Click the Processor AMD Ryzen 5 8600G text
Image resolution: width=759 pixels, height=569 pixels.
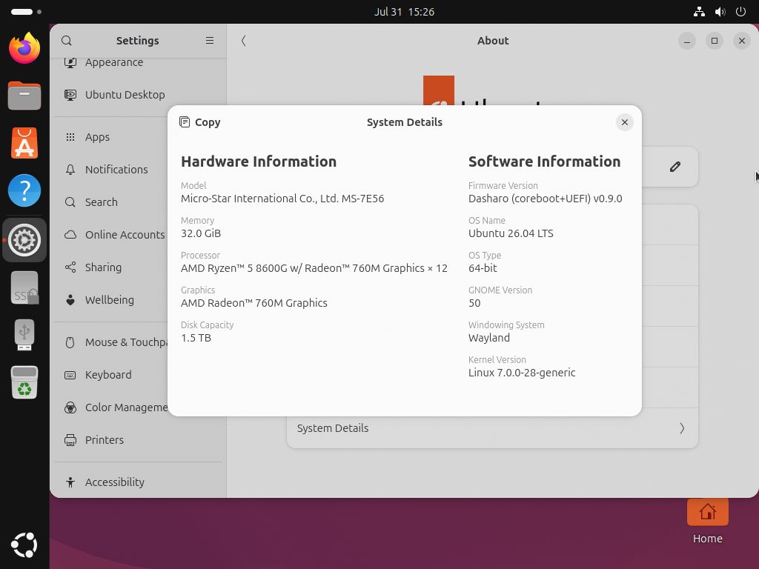[314, 268]
